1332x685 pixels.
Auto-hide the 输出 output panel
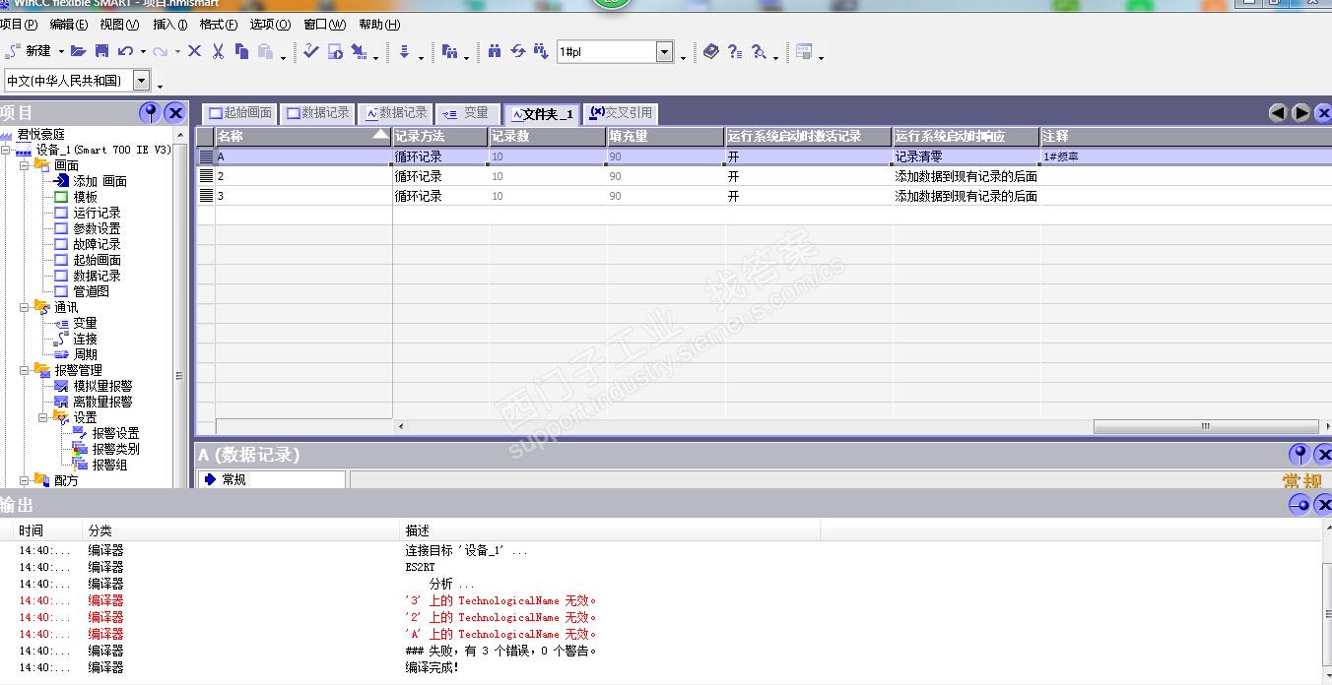[x=1300, y=504]
